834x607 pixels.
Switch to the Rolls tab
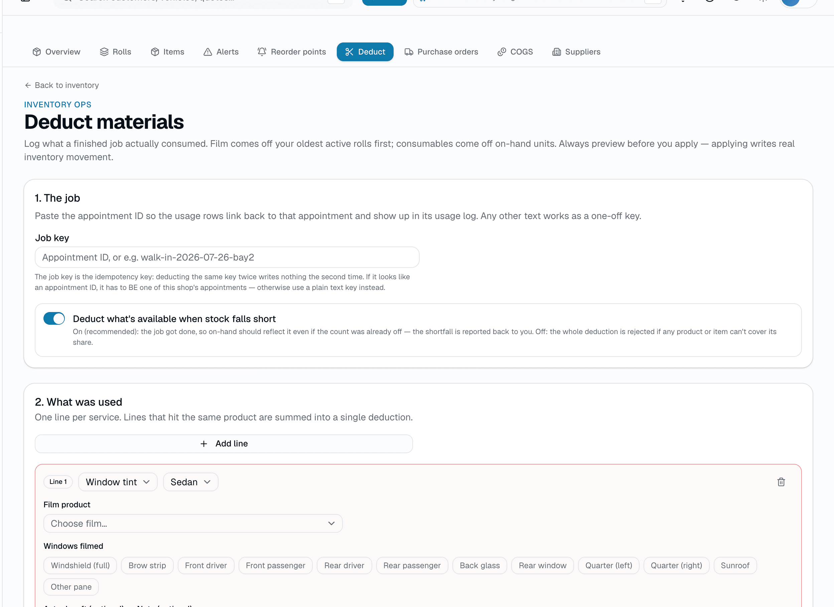(116, 52)
